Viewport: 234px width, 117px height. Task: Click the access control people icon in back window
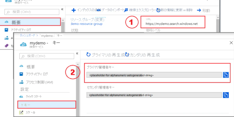pyautogui.click(x=6, y=38)
